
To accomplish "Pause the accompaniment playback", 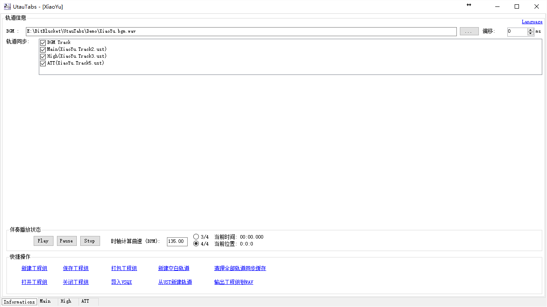I will point(67,241).
